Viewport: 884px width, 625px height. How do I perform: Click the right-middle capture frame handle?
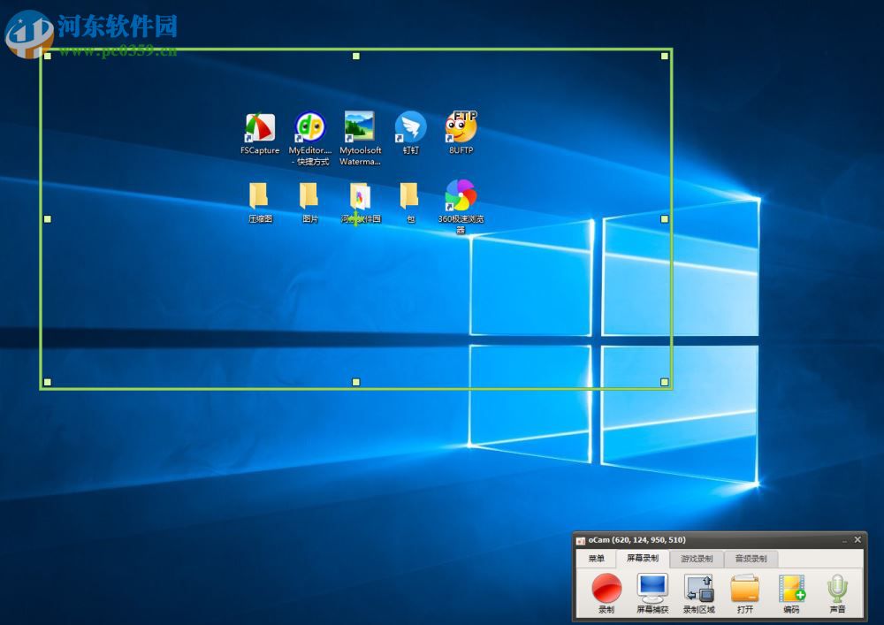[x=665, y=218]
